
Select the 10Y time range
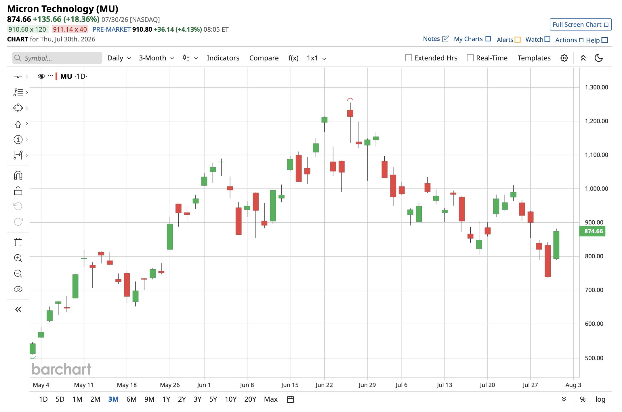point(230,399)
